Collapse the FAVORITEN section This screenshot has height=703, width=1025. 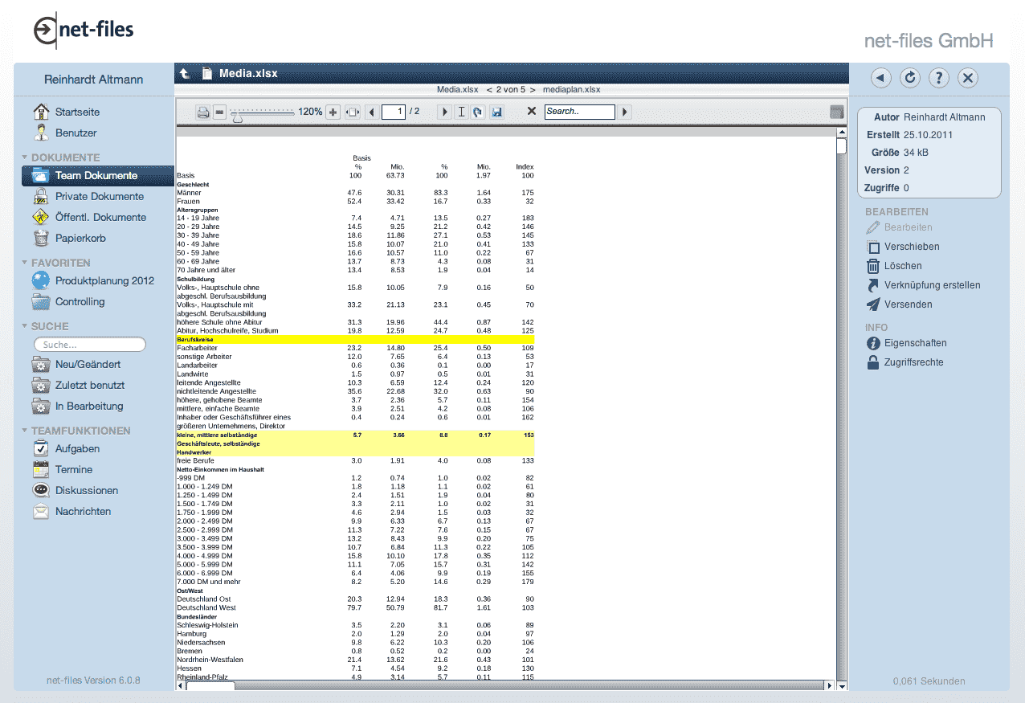pyautogui.click(x=25, y=263)
